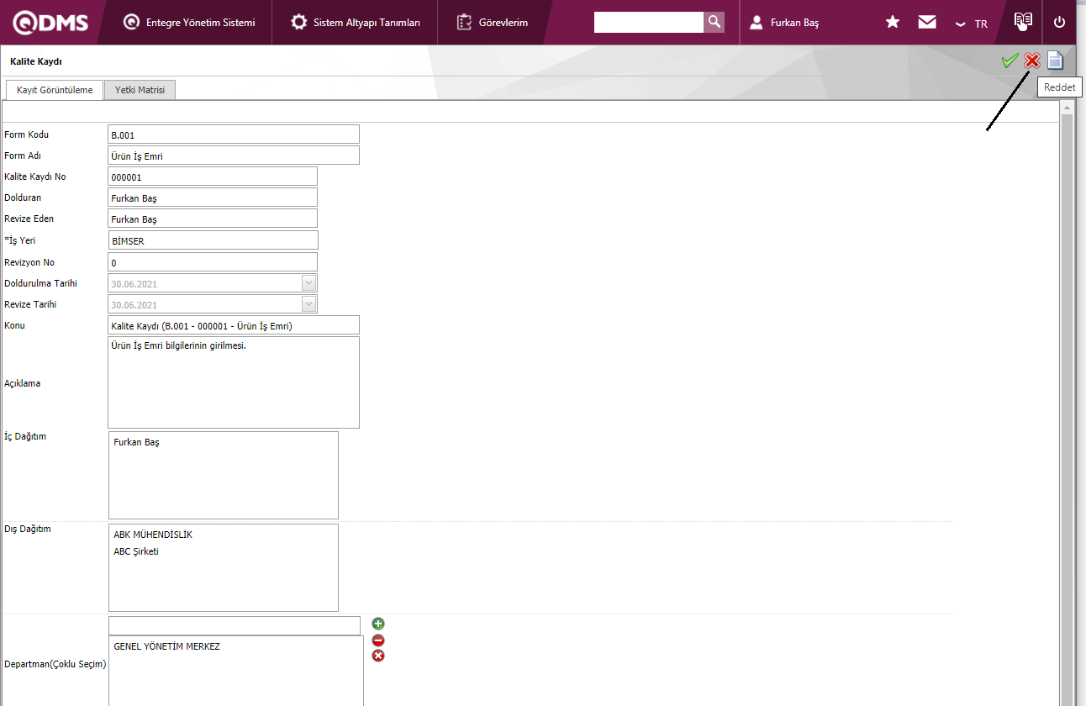Switch to Kayıt Görüntüleme tab
1086x706 pixels.
55,90
